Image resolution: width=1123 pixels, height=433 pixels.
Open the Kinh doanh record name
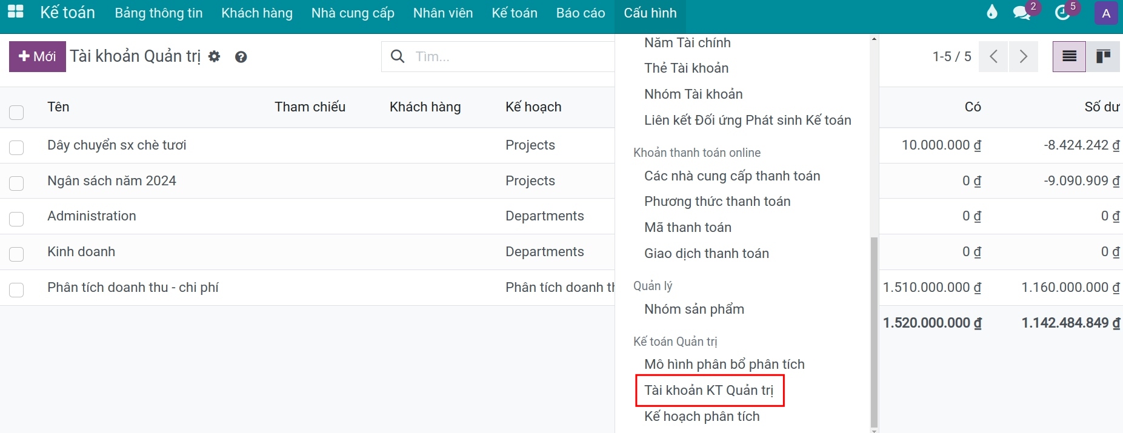81,251
